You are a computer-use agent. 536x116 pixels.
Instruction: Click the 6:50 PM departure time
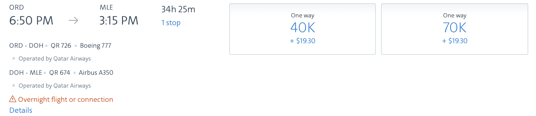coord(31,21)
